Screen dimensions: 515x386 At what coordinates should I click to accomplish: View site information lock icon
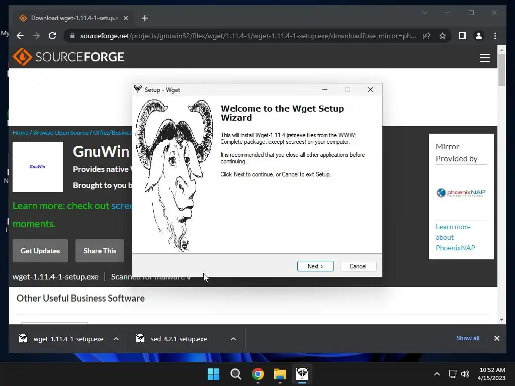tap(72, 36)
